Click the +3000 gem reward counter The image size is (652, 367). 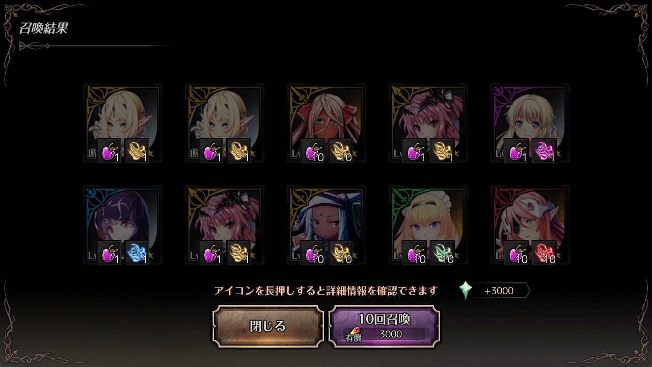click(499, 291)
